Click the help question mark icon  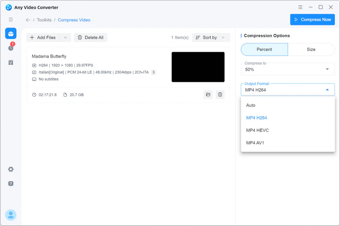[11, 184]
